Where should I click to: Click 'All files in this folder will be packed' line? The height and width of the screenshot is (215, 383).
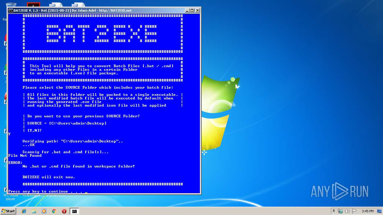click(103, 95)
